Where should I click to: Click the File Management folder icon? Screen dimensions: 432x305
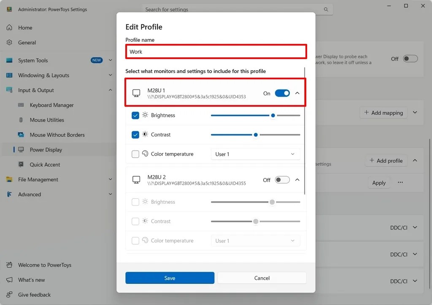click(x=9, y=179)
